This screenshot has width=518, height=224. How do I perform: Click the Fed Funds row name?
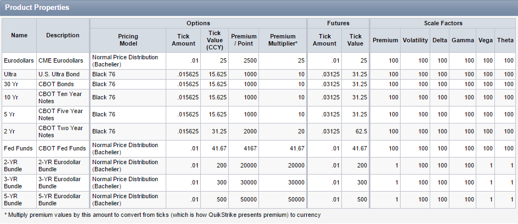click(19, 149)
